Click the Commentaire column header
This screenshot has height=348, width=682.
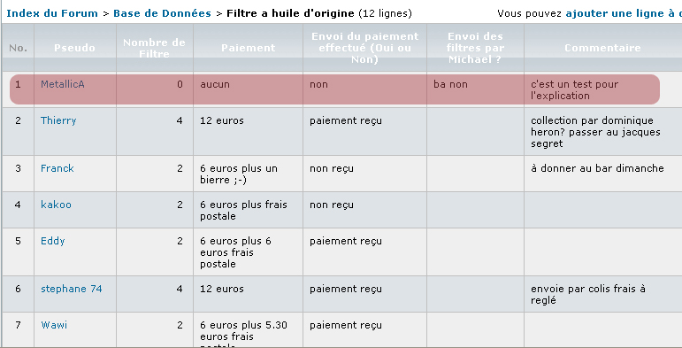coord(602,48)
